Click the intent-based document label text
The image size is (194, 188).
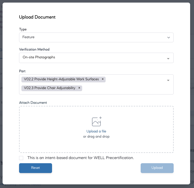pyautogui.click(x=81, y=158)
